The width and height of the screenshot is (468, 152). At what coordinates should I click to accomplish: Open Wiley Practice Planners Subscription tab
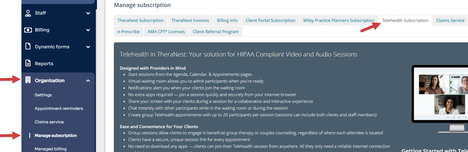coord(339,21)
